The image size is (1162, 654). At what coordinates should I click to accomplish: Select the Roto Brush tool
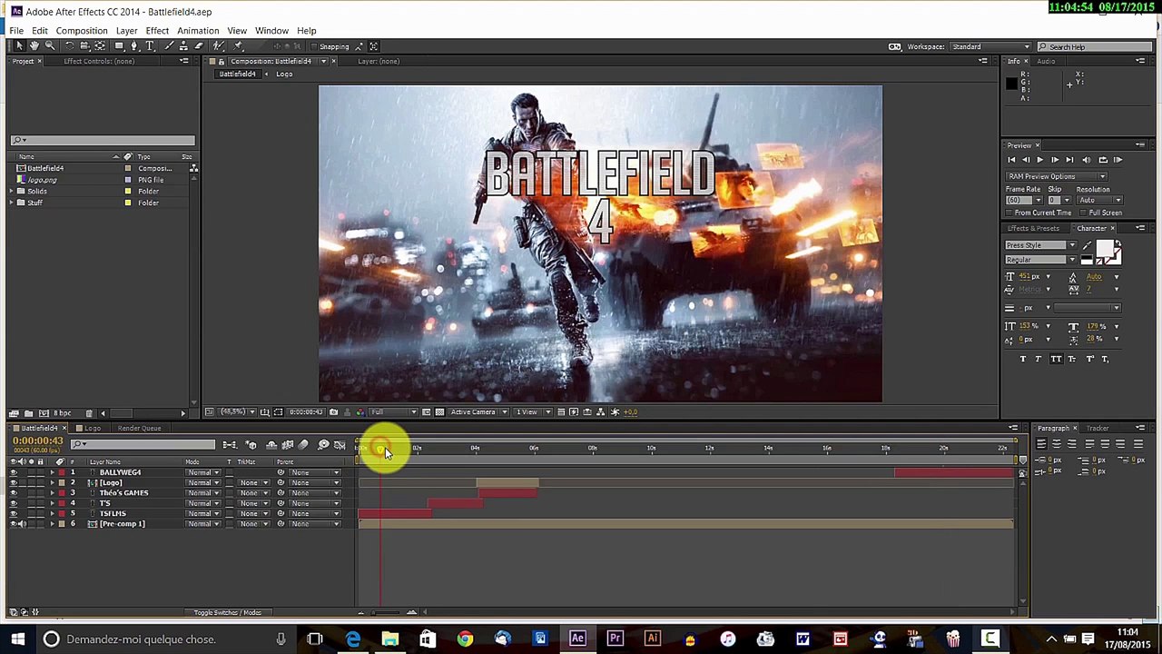219,46
